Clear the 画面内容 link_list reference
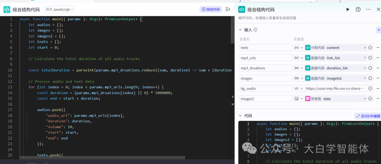381x164 pixels. pos(365,58)
